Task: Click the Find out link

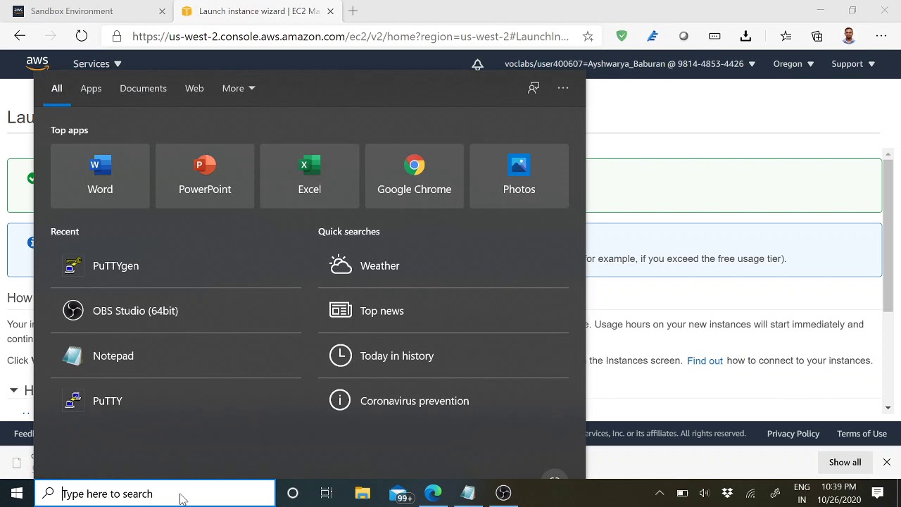Action: click(x=705, y=361)
